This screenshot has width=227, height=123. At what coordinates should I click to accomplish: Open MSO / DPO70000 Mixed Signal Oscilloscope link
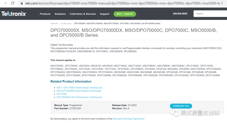[x=79, y=88]
